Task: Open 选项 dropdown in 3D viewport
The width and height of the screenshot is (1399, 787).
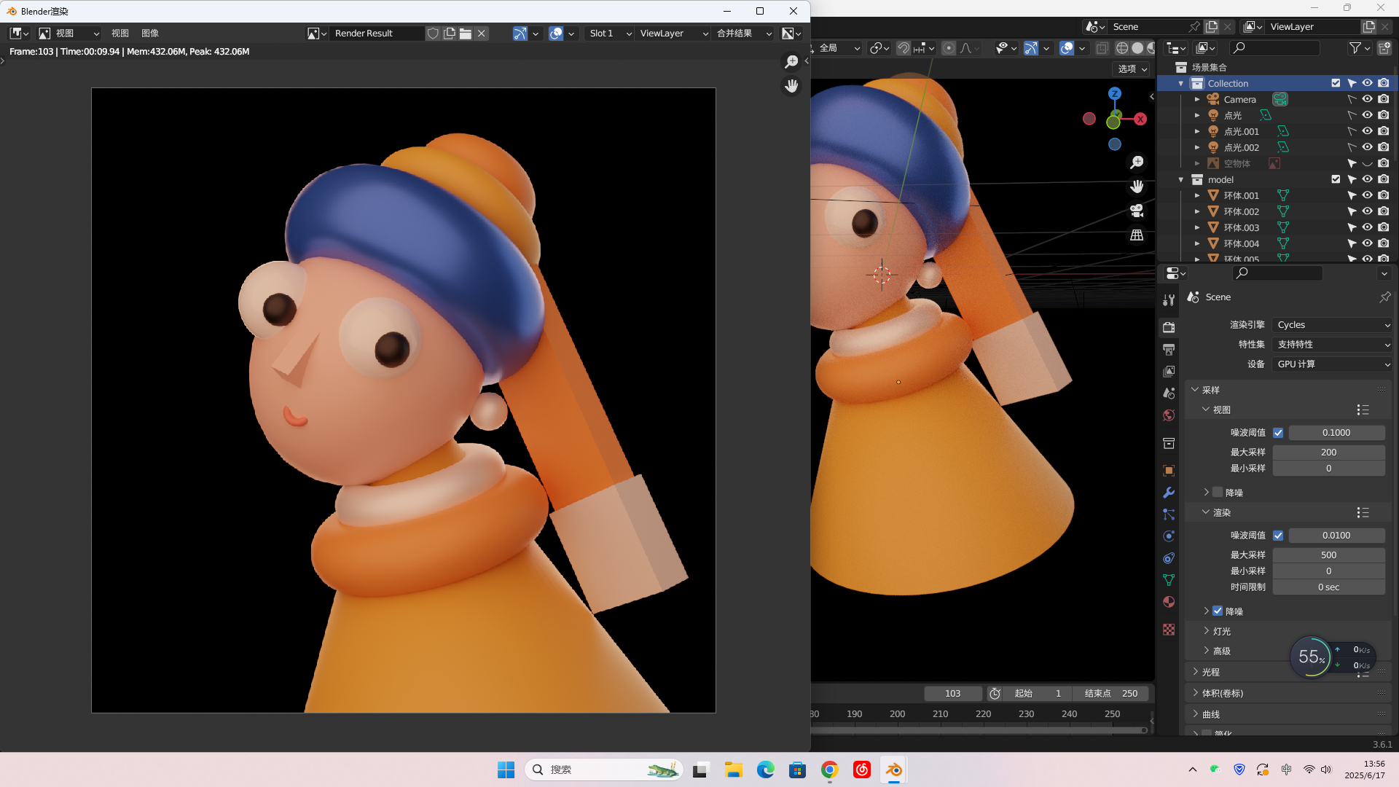Action: click(x=1133, y=68)
